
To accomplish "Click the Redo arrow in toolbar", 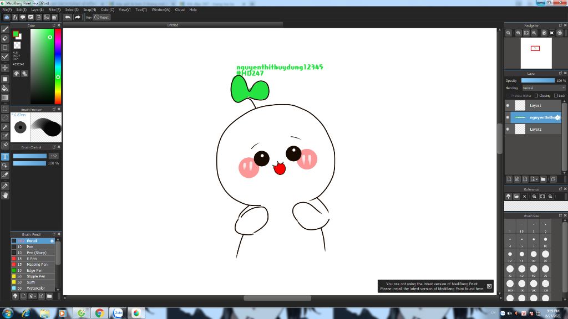I will 77,17.
